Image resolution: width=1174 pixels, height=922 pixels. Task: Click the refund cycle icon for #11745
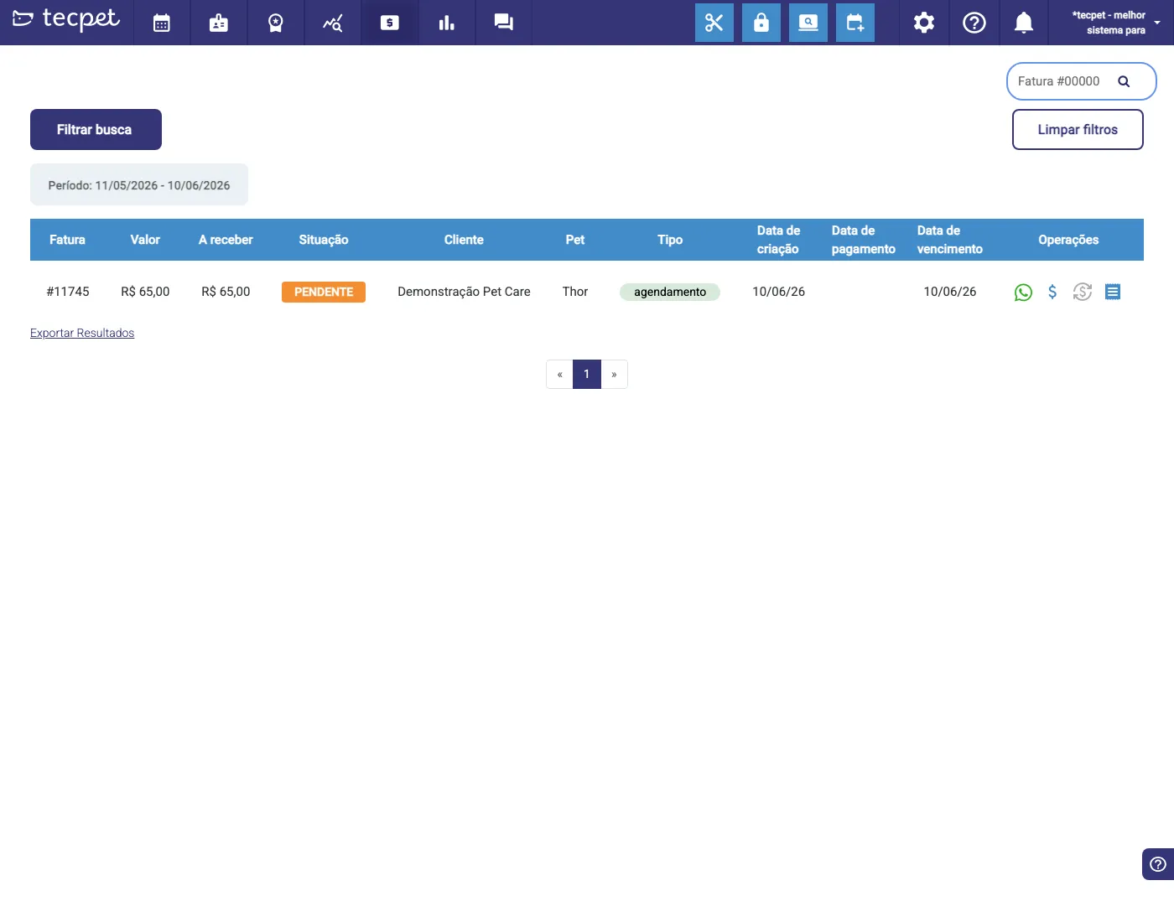click(x=1083, y=292)
